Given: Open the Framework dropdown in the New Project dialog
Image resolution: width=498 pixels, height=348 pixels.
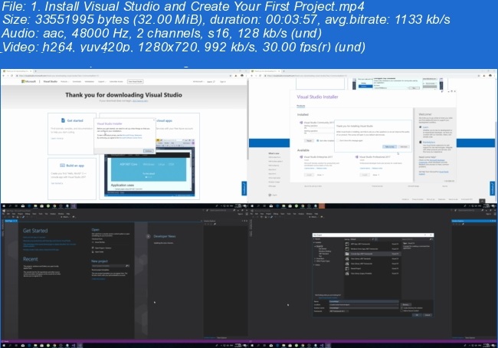Looking at the screenshot, I should (339, 311).
